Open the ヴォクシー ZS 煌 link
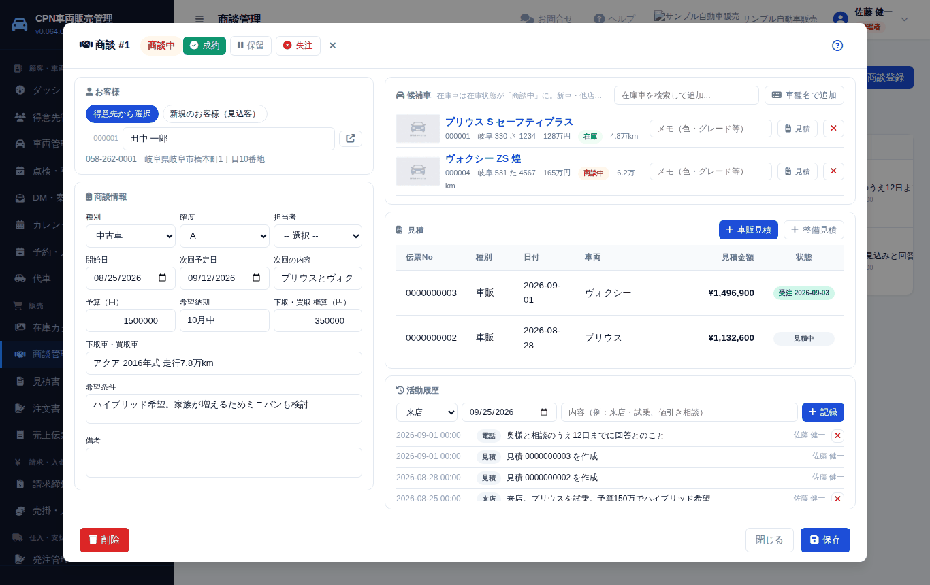Viewport: 930px width, 585px height. (x=483, y=158)
